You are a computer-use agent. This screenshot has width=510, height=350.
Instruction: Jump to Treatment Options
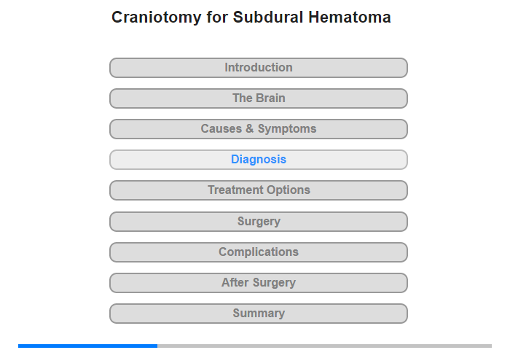pyautogui.click(x=258, y=190)
